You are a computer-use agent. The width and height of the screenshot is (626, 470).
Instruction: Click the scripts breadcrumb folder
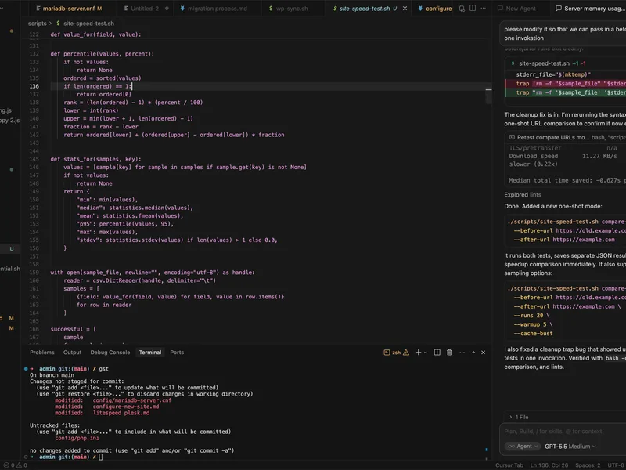point(37,23)
